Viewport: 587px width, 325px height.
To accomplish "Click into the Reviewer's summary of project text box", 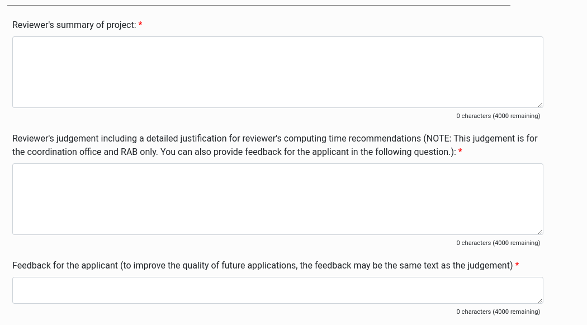I will pyautogui.click(x=278, y=72).
